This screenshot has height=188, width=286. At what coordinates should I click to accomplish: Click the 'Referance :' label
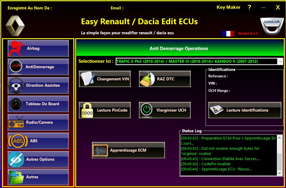[x=218, y=76]
